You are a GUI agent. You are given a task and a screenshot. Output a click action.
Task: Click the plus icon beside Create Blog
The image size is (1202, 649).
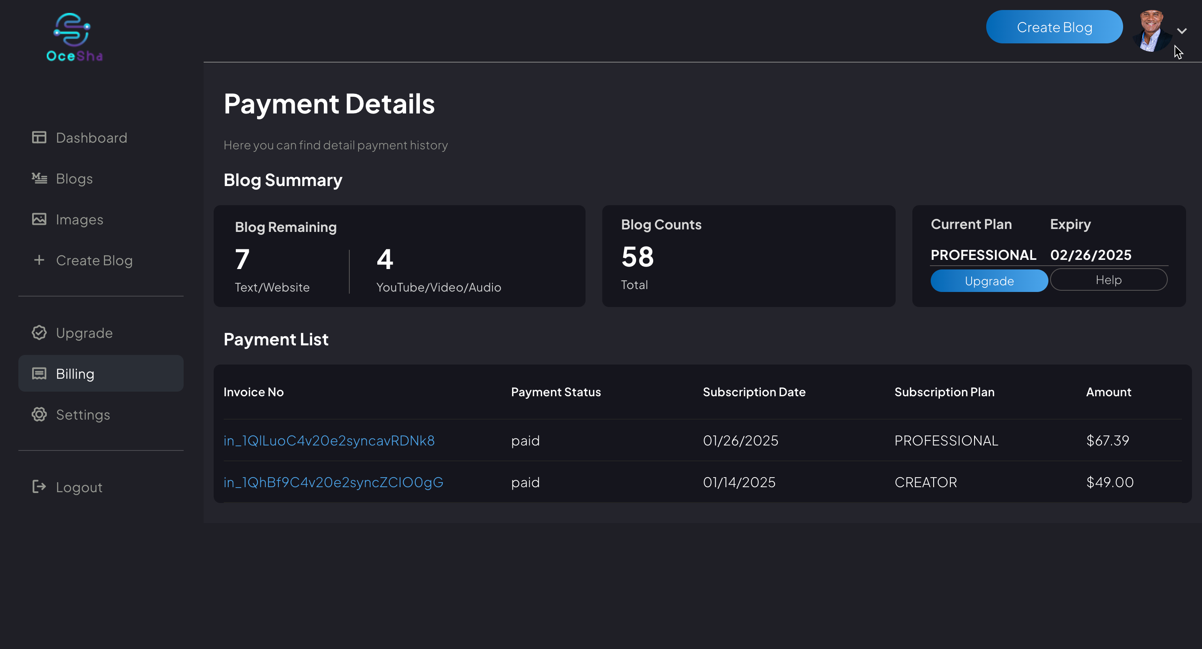point(39,260)
